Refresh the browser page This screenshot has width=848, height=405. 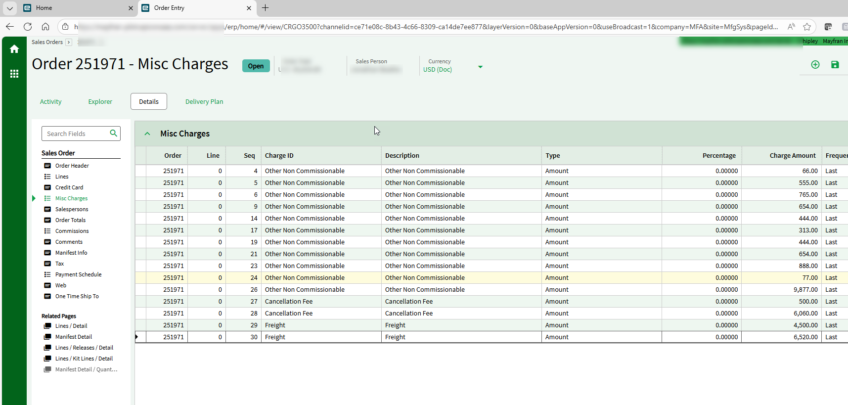(28, 27)
